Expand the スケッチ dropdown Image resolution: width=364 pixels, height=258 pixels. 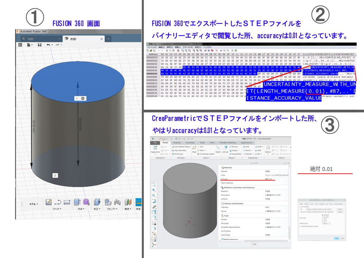(57, 209)
